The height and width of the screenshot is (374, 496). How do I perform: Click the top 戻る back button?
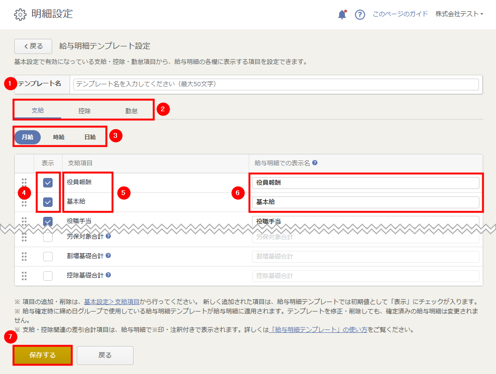(x=33, y=46)
